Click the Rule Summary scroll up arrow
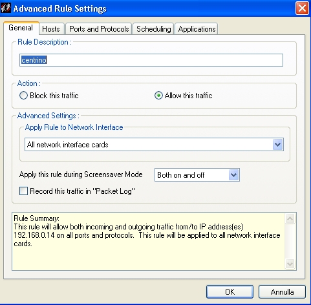The height and width of the screenshot is (305, 311). point(290,219)
